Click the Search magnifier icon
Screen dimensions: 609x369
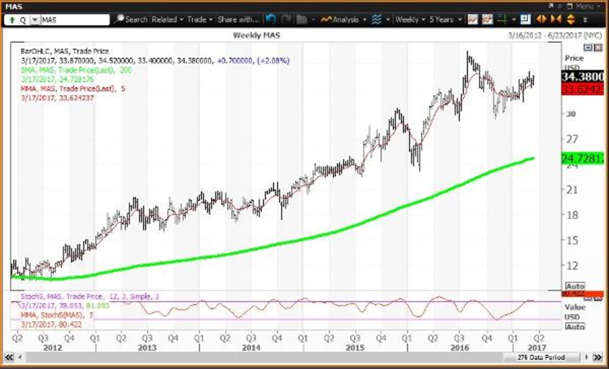click(119, 20)
